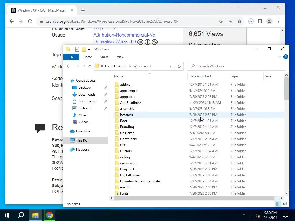Go back in File Explorer

69,66
